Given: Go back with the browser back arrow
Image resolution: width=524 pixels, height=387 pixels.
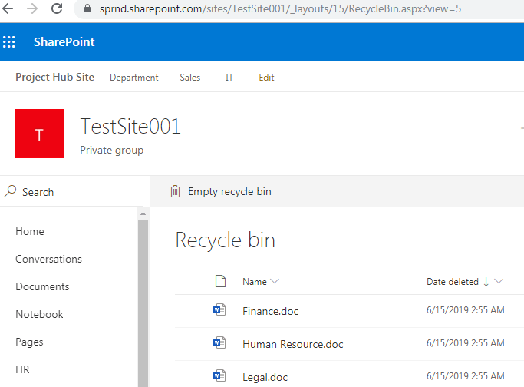Looking at the screenshot, I should coord(8,8).
